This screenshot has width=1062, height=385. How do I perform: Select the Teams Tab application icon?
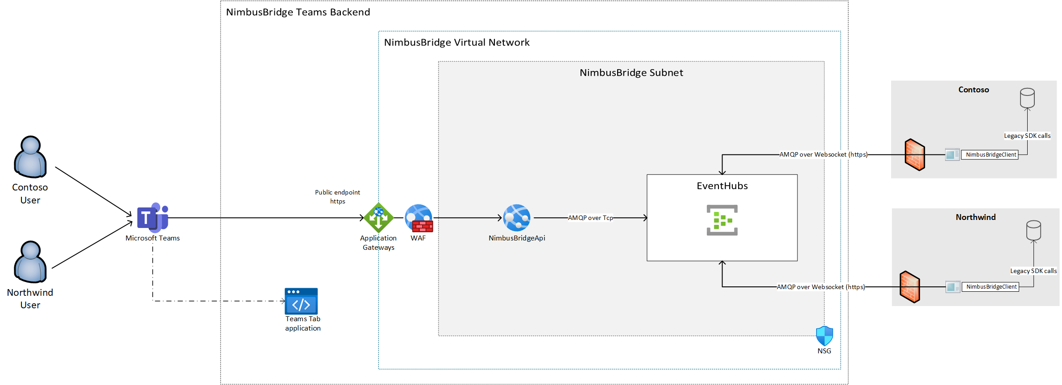coord(301,301)
